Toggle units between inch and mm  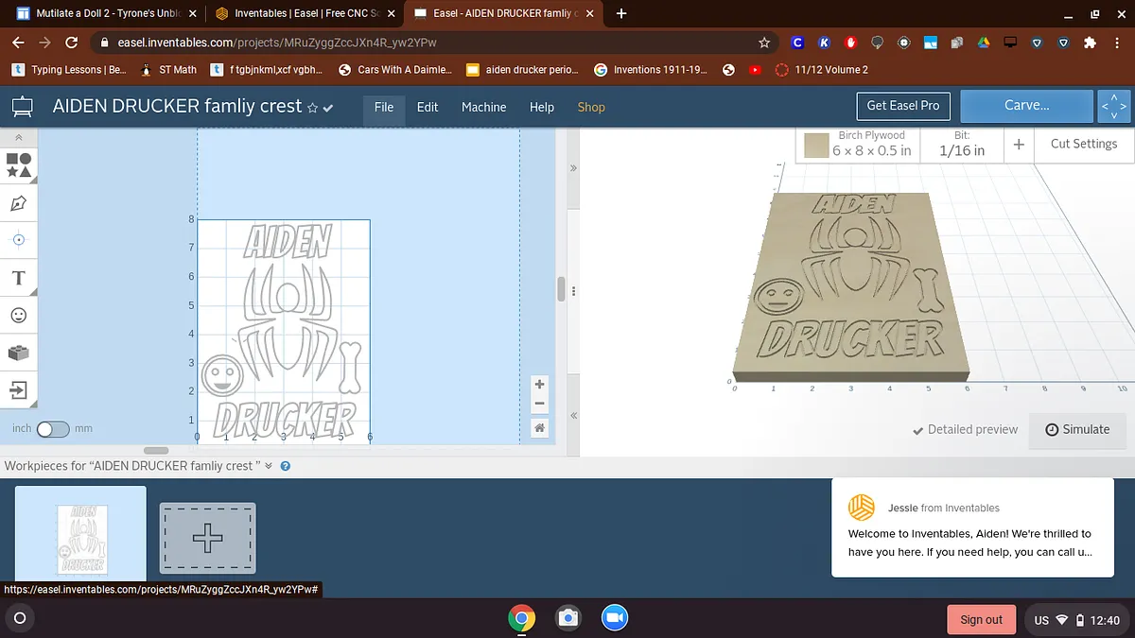pos(53,429)
